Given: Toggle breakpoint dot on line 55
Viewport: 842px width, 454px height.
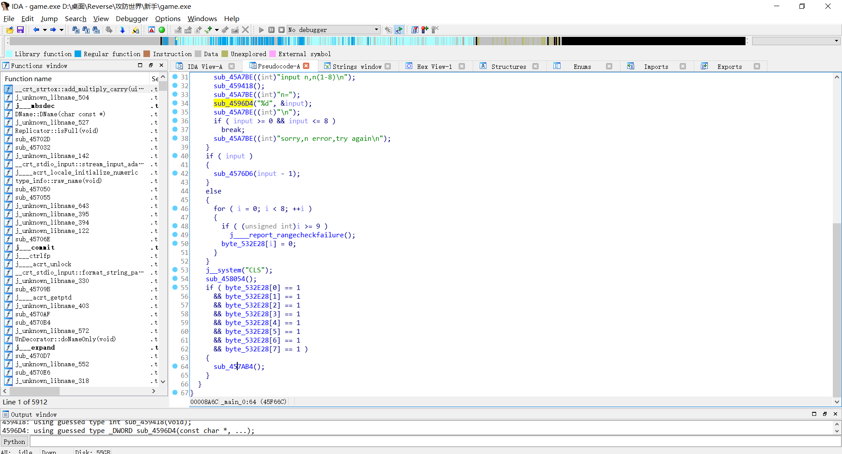Looking at the screenshot, I should (x=175, y=287).
